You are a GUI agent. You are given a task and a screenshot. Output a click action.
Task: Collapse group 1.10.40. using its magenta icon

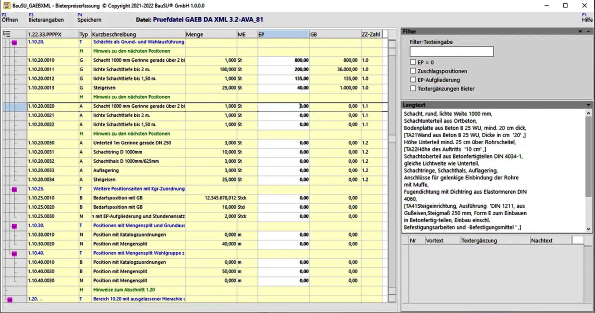click(x=14, y=254)
